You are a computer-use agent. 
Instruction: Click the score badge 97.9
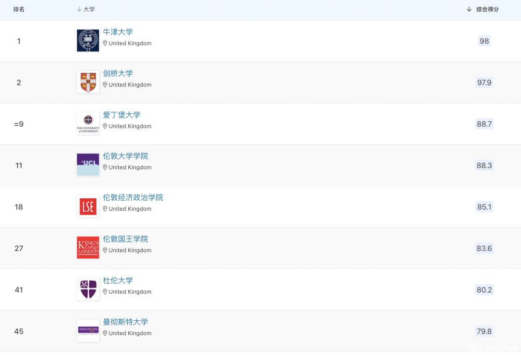484,82
